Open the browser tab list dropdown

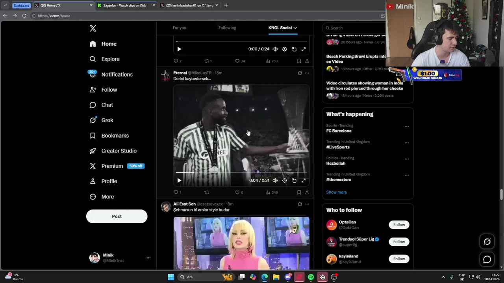5,6
